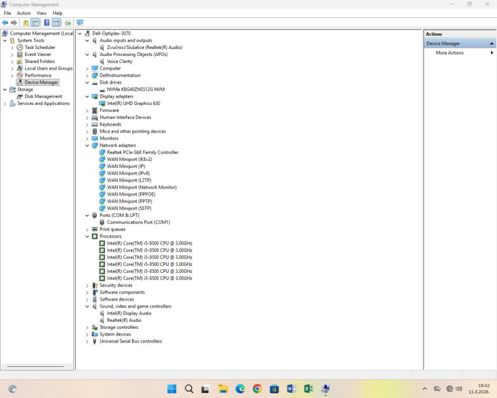The height and width of the screenshot is (398, 497).
Task: Collapse the Storage node in left tree
Action: pos(5,89)
